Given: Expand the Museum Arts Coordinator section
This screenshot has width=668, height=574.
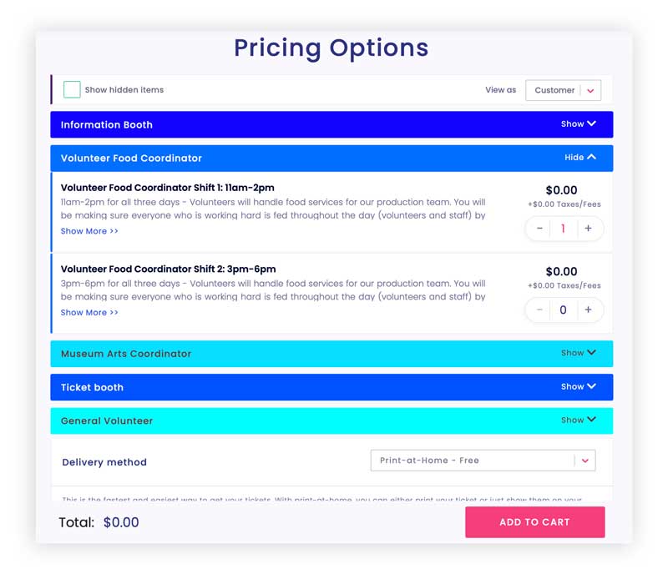Looking at the screenshot, I should click(331, 354).
